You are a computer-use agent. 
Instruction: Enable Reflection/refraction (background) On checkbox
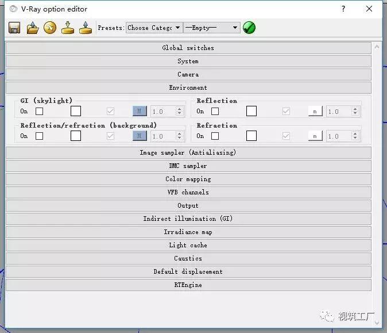tap(39, 136)
